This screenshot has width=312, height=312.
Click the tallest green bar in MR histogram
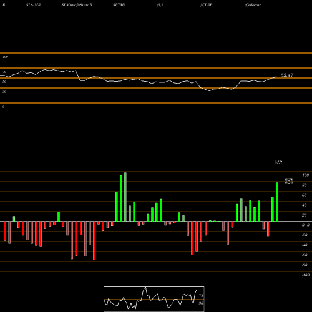click(125, 197)
